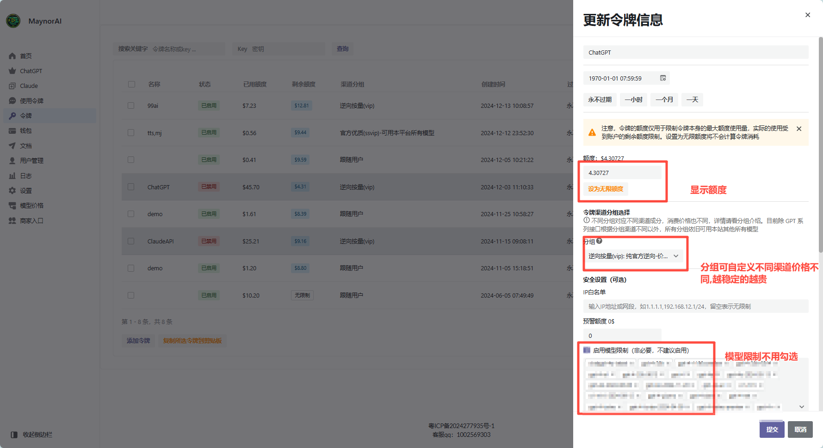This screenshot has width=823, height=448.
Task: Click the 用户管理 person icon
Action: (12, 161)
